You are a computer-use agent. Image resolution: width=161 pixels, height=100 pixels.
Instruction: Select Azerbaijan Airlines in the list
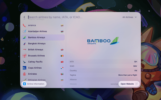[37, 31]
